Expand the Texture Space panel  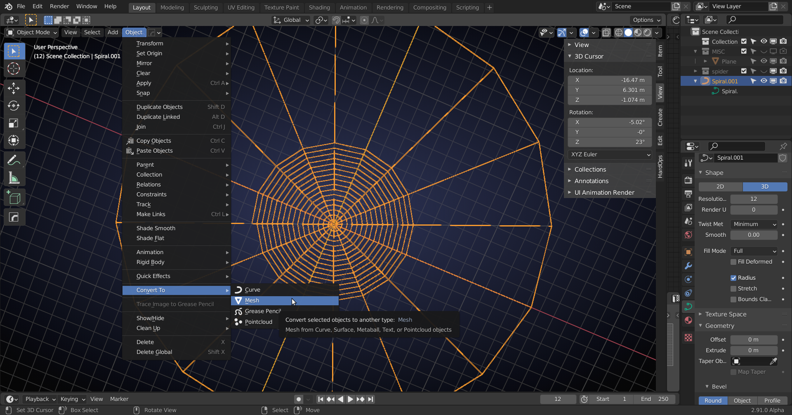[726, 314]
